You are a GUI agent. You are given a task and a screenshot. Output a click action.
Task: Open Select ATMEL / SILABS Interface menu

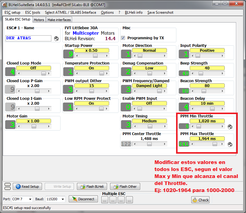(71, 12)
